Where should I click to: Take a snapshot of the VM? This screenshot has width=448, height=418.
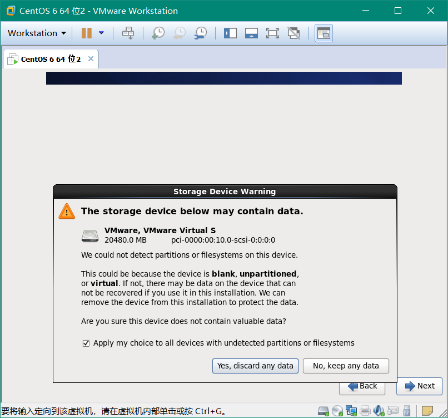click(x=158, y=33)
